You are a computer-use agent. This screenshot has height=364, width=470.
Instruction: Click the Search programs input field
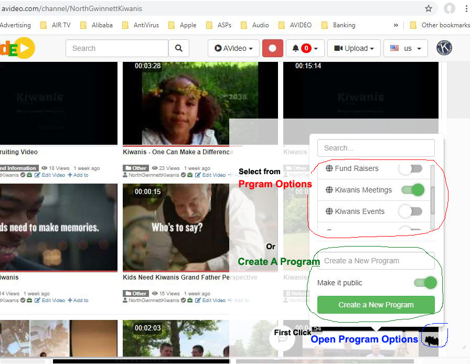[x=376, y=148]
